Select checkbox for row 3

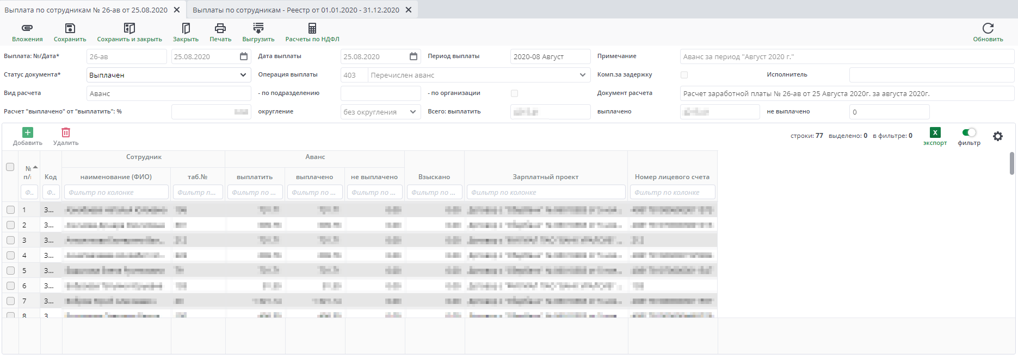10,240
